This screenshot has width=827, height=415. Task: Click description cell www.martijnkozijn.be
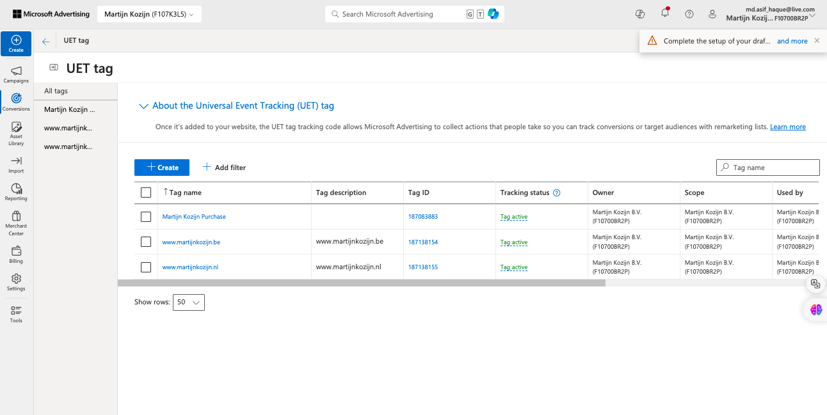[349, 242]
